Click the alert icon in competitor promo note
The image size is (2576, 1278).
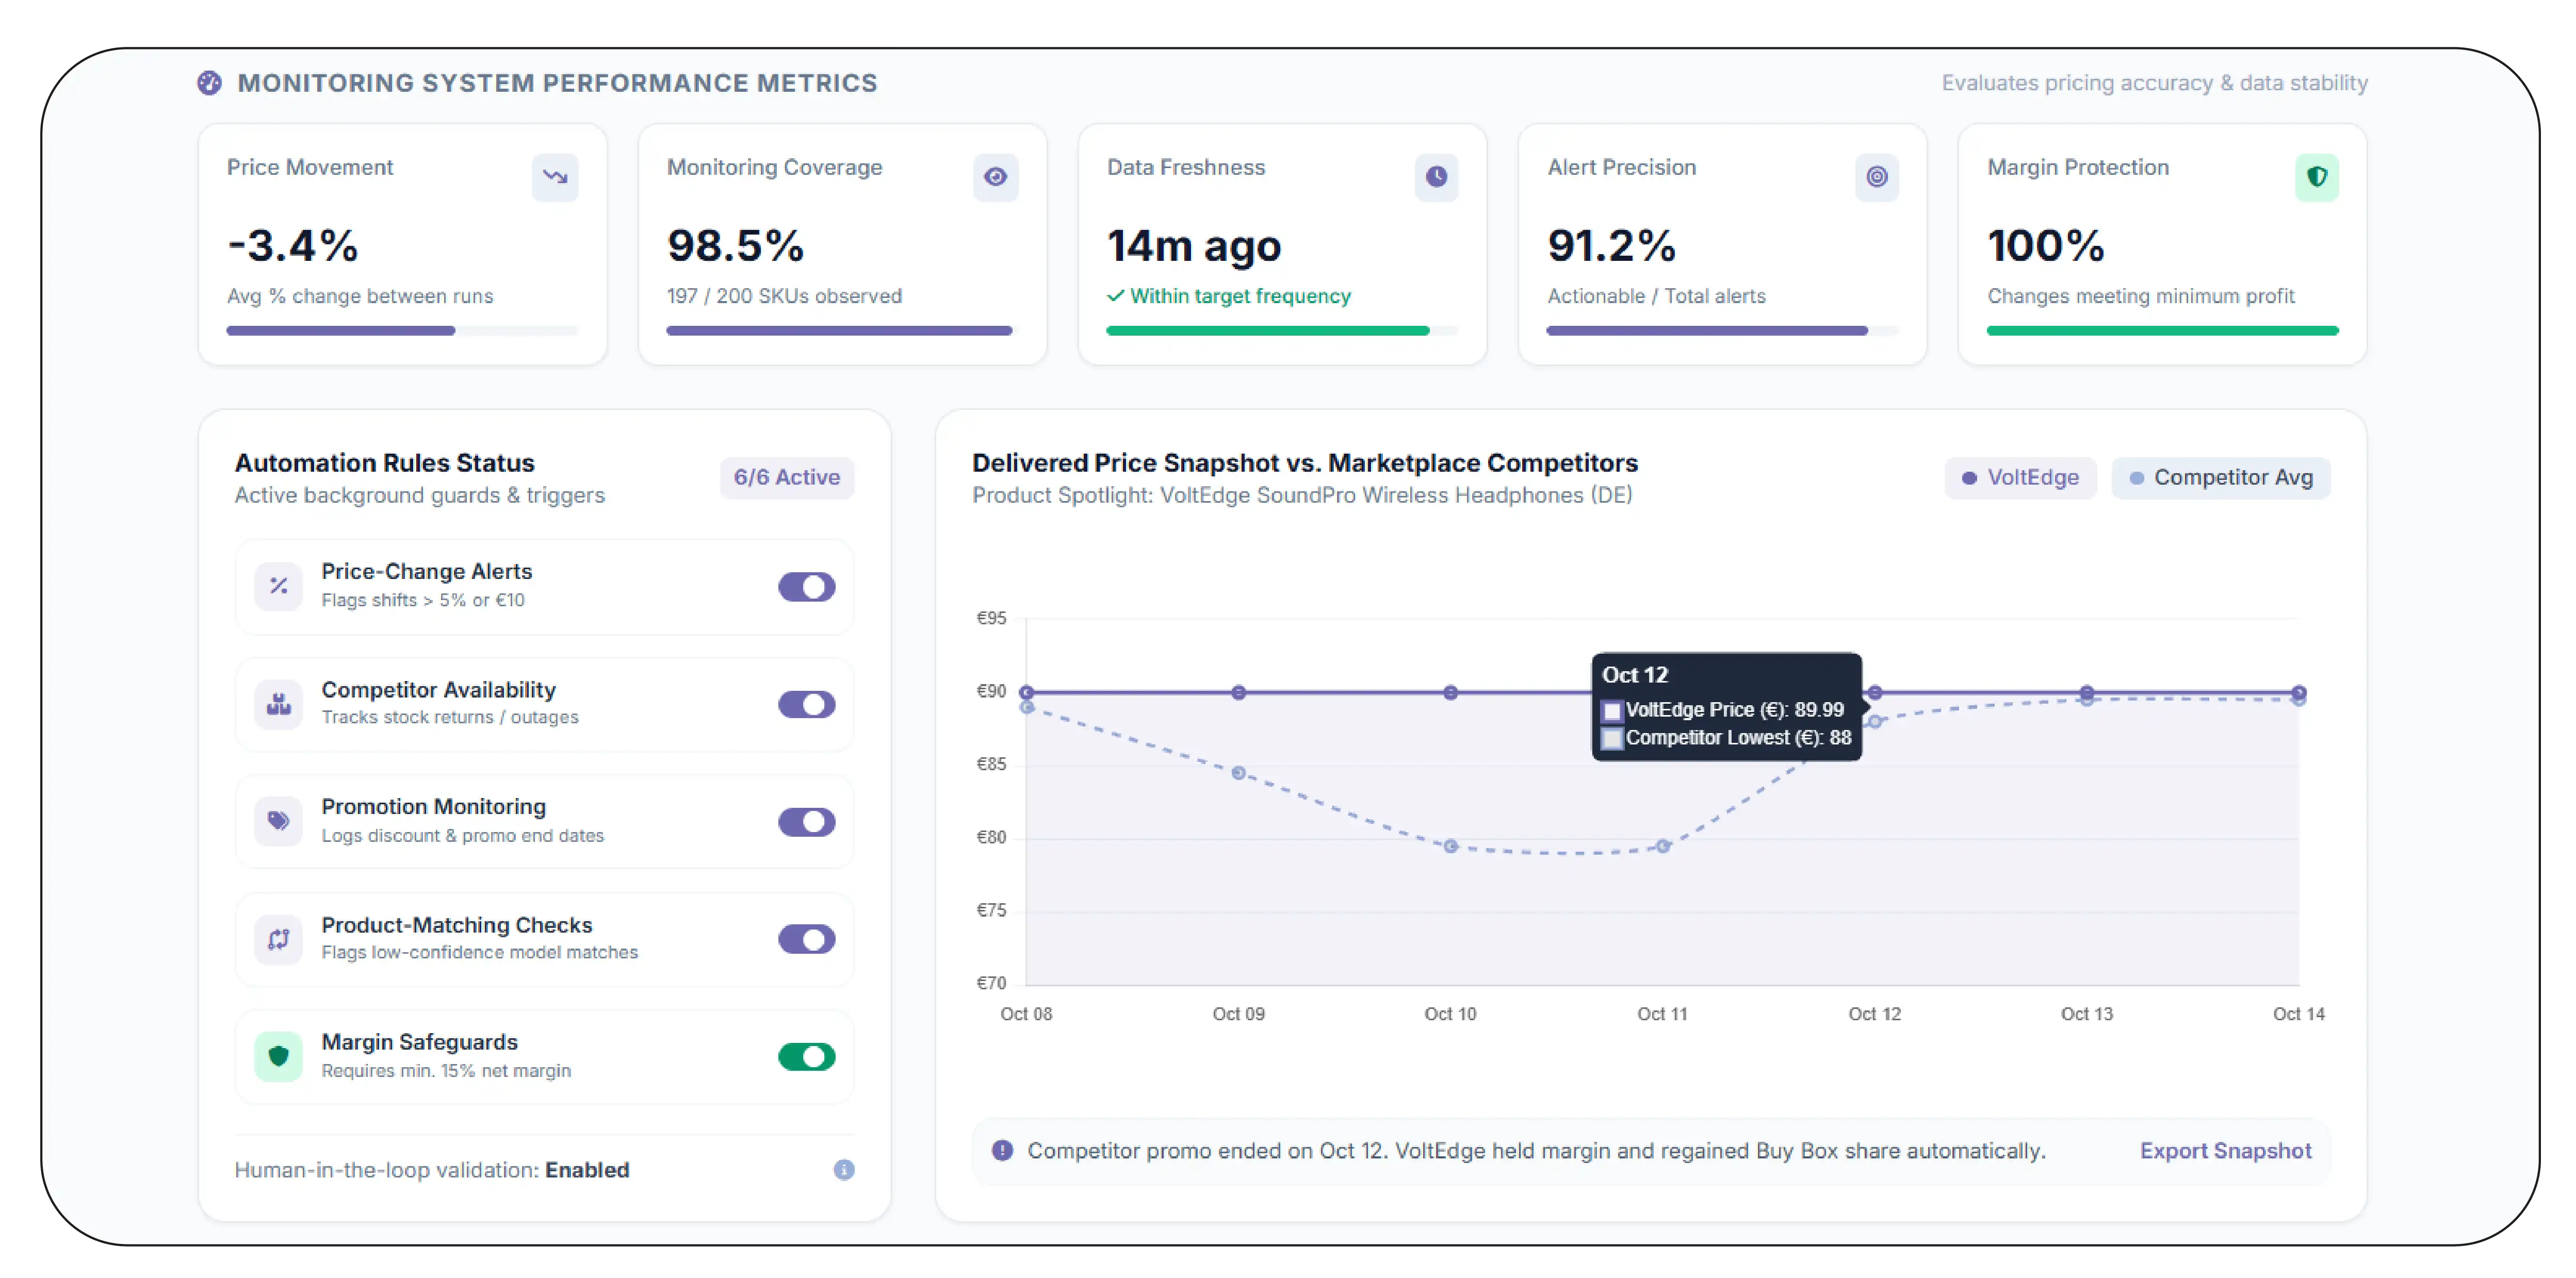coord(1002,1150)
